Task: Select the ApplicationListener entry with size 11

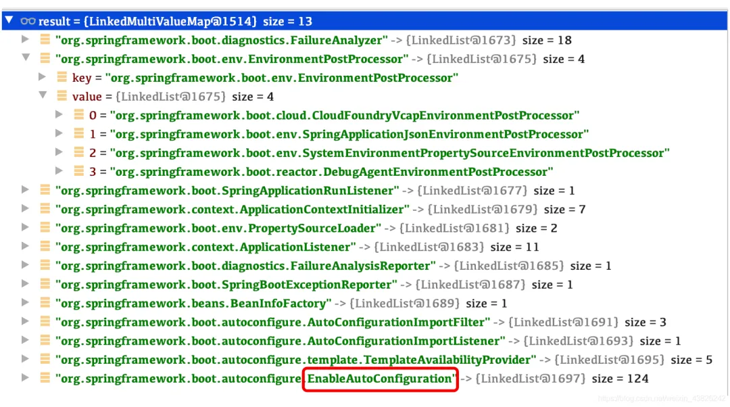Action: coord(205,247)
